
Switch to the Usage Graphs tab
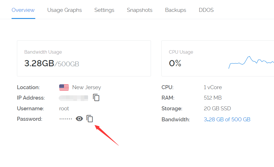(65, 10)
